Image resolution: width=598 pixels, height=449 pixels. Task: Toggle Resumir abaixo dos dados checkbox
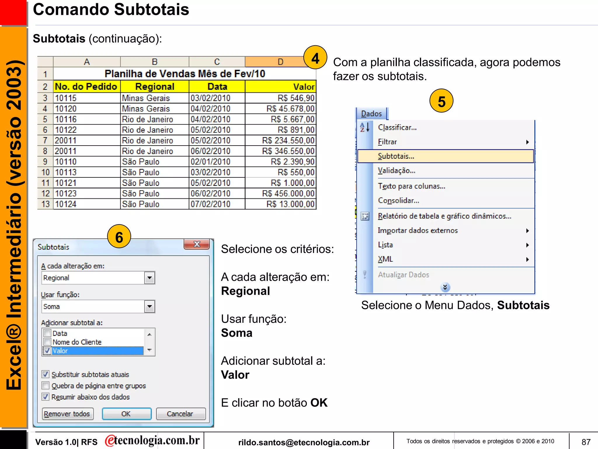[x=45, y=397]
